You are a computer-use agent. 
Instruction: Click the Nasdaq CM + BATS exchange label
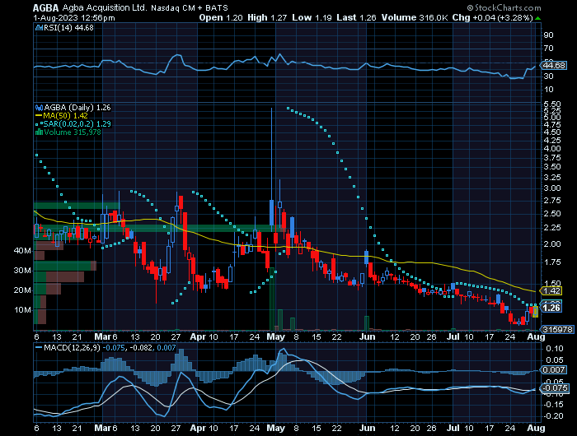pyautogui.click(x=190, y=8)
